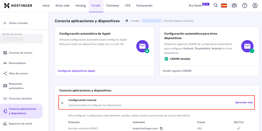Screen dimensions: 262x131
Task: Open Registros de email in sidebar
Action: pos(20,124)
